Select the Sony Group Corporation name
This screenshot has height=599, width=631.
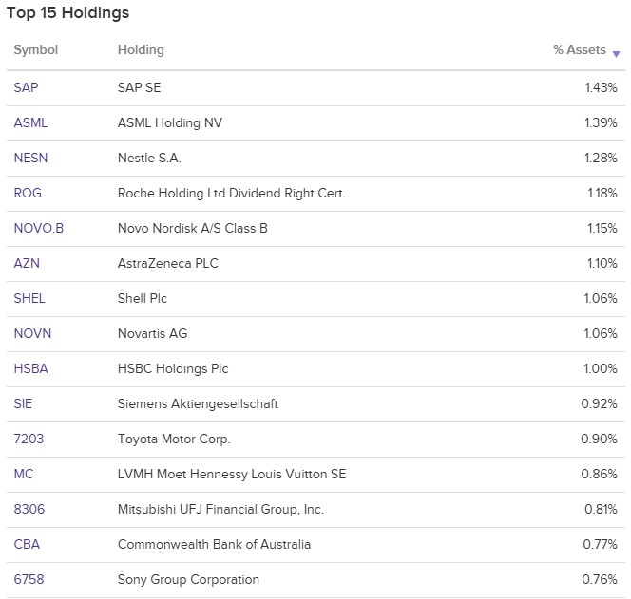click(x=188, y=579)
